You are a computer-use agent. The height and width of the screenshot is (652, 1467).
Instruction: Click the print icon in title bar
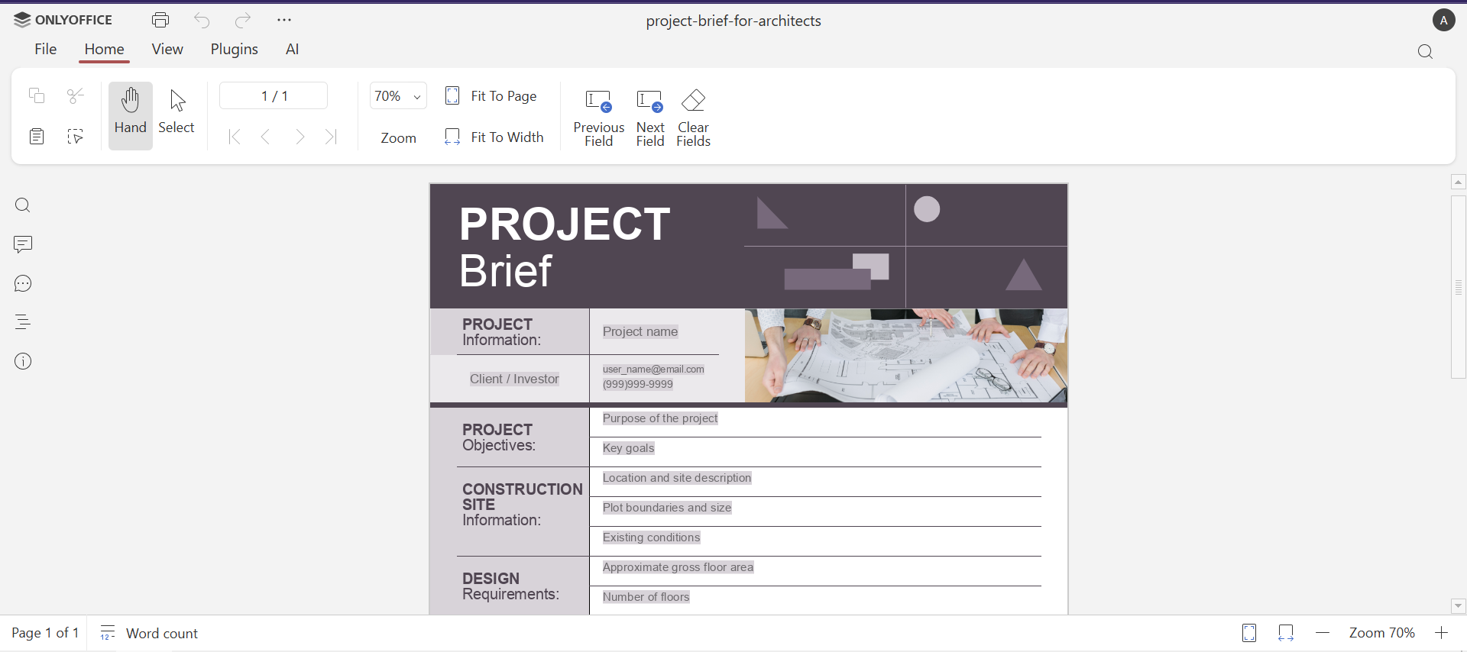160,21
